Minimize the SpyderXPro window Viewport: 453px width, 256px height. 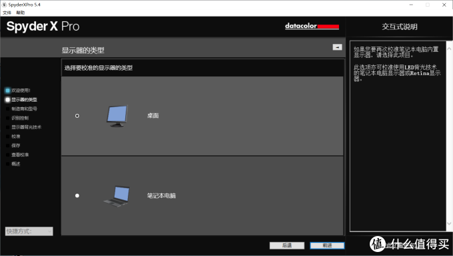pos(411,5)
